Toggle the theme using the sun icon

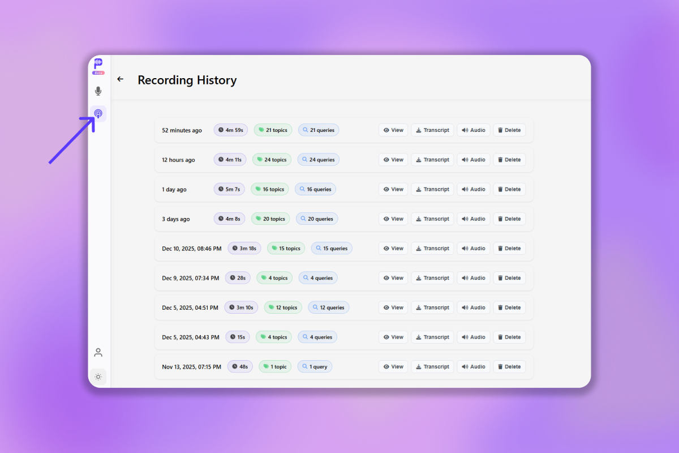click(98, 377)
